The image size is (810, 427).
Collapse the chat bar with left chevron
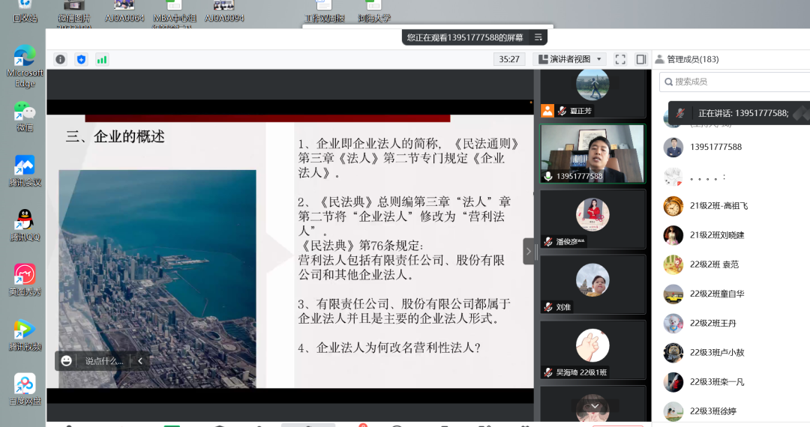140,361
